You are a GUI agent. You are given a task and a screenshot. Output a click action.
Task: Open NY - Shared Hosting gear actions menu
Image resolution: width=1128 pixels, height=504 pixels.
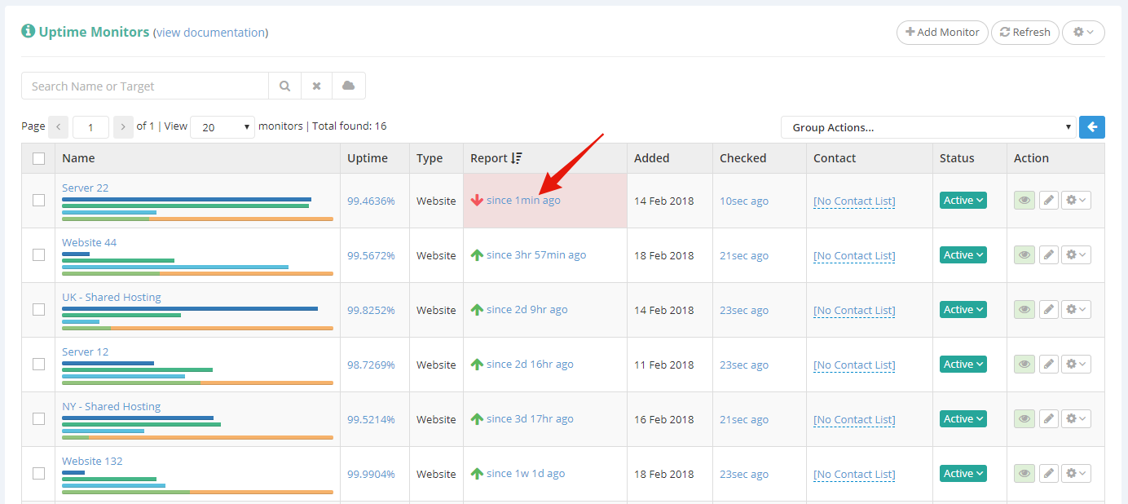1076,419
